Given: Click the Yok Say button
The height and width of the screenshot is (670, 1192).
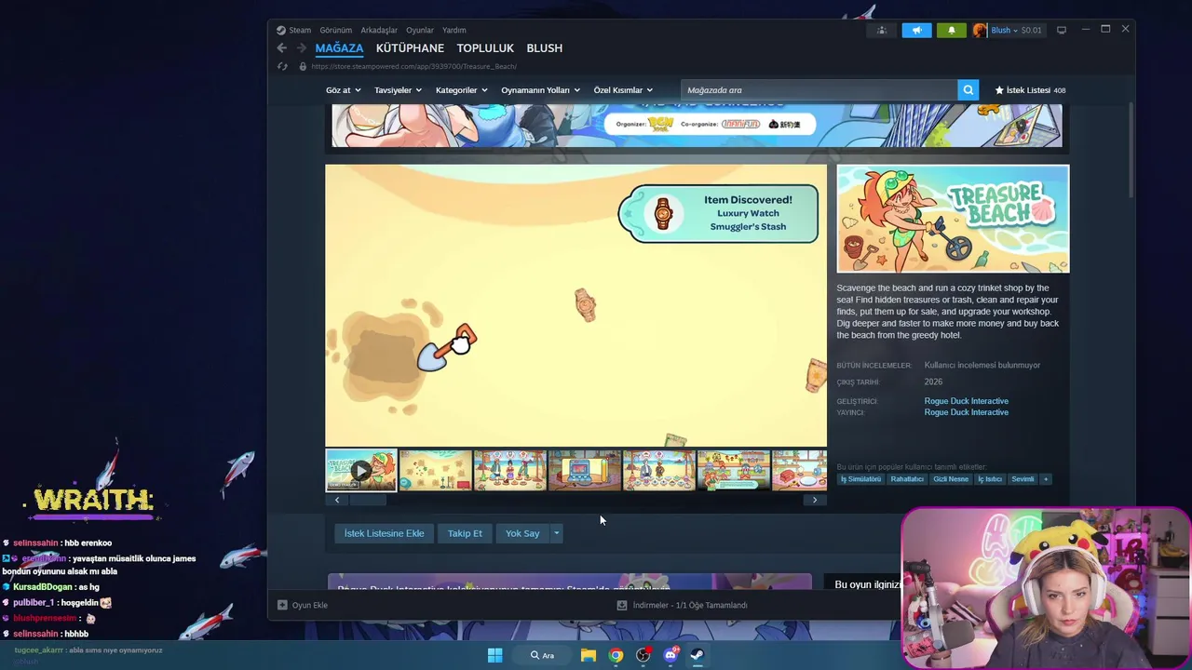Looking at the screenshot, I should [x=522, y=533].
